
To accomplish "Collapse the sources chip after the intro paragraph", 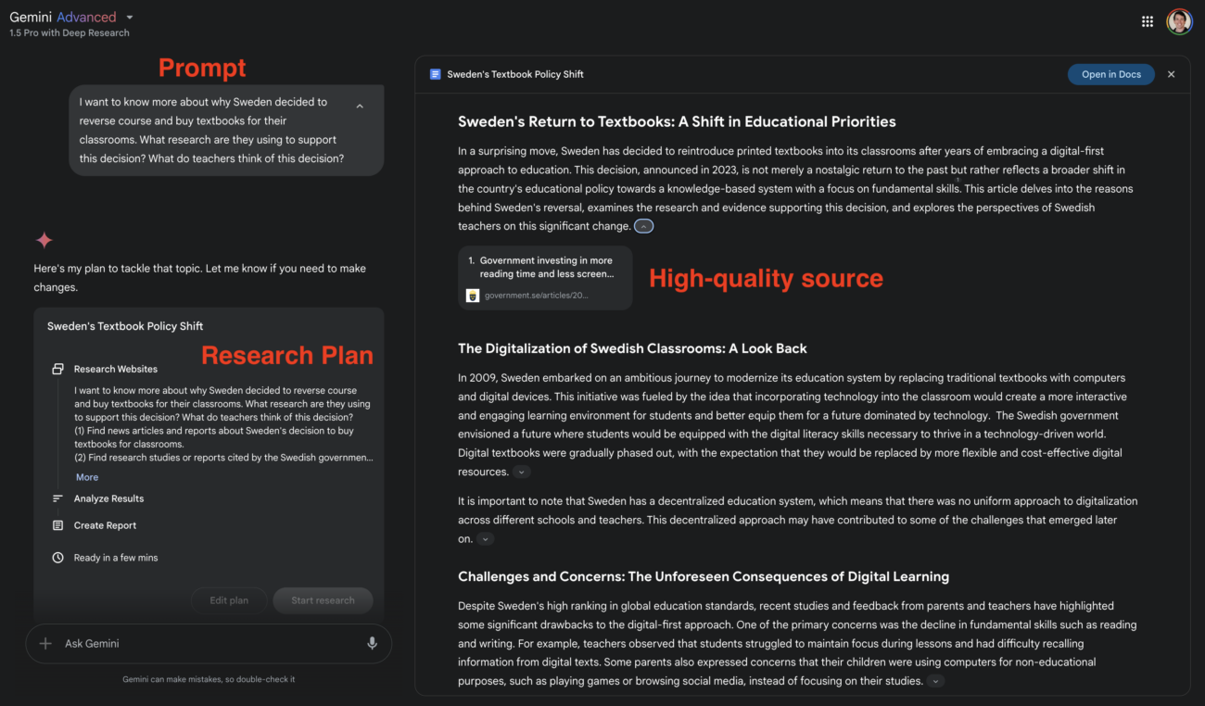I will pos(644,226).
